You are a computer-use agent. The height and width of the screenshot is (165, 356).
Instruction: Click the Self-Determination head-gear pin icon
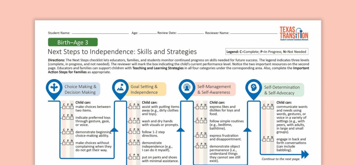tap(253, 89)
